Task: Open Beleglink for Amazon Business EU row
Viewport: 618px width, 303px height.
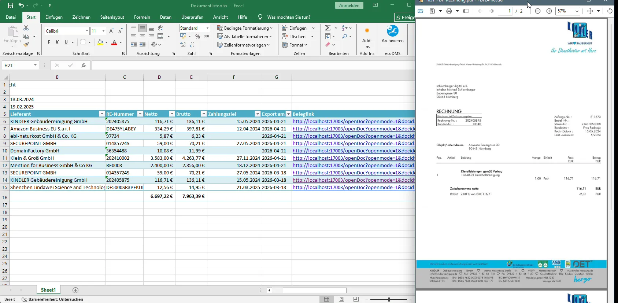Action: tap(354, 129)
